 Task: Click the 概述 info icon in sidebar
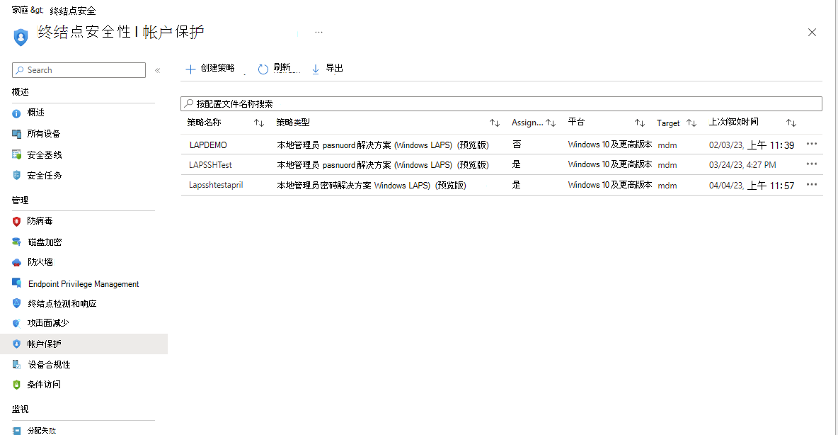click(x=16, y=113)
